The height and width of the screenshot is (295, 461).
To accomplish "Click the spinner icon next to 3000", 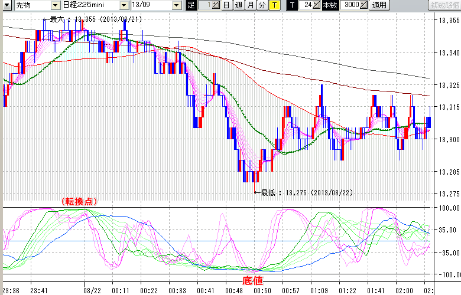I will [363, 5].
